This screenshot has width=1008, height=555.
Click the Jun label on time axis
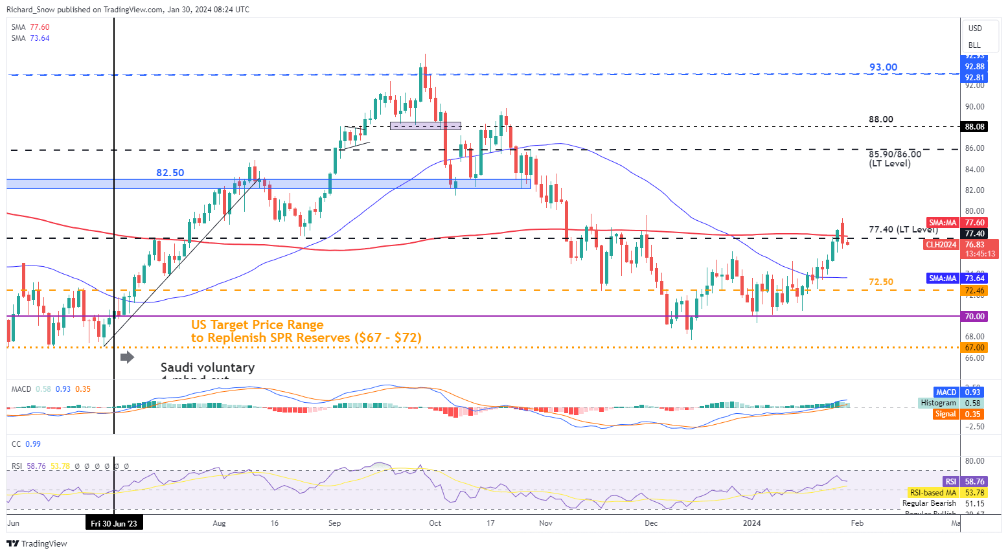(x=13, y=523)
